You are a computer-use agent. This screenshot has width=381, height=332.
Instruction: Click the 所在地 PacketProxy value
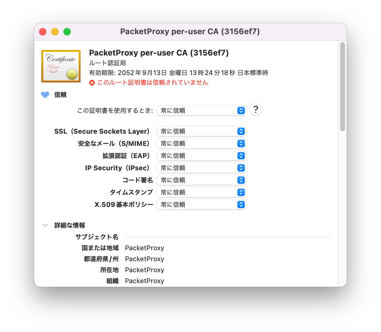click(144, 270)
